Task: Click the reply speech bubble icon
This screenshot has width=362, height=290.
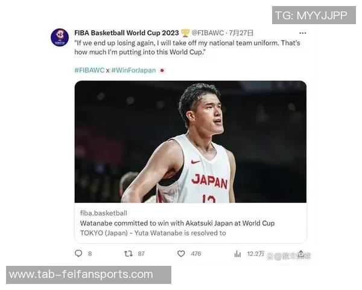Action: point(78,254)
